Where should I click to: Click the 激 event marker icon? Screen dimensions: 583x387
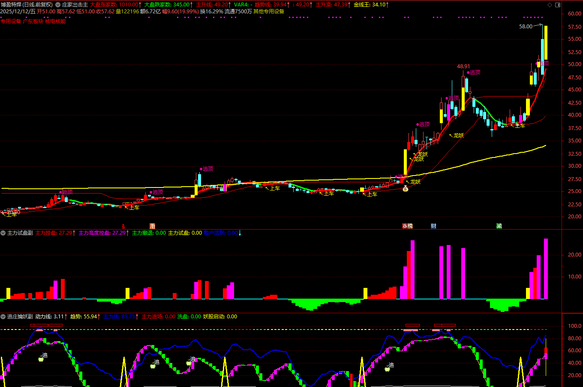[x=152, y=226]
